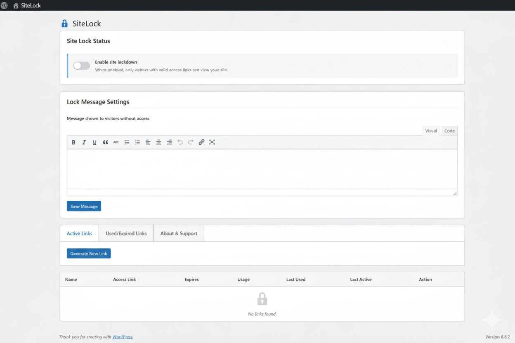Click the Site Lock Status heading
This screenshot has height=343, width=515.
tap(88, 41)
